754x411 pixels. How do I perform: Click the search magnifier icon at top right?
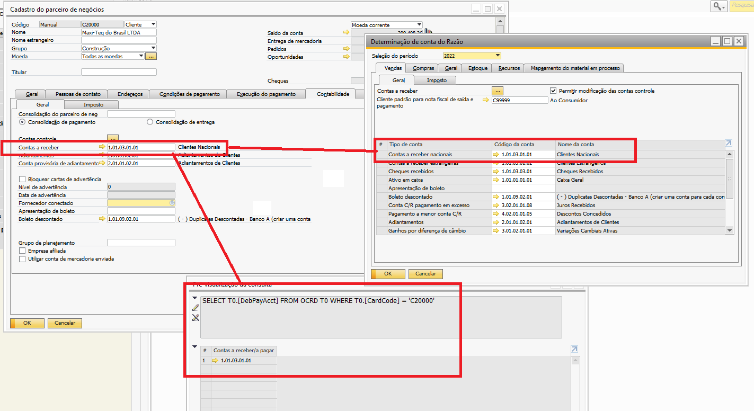point(718,6)
